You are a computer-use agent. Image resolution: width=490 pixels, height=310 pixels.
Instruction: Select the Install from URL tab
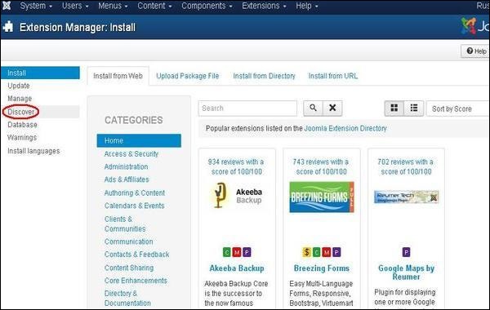[x=333, y=76]
